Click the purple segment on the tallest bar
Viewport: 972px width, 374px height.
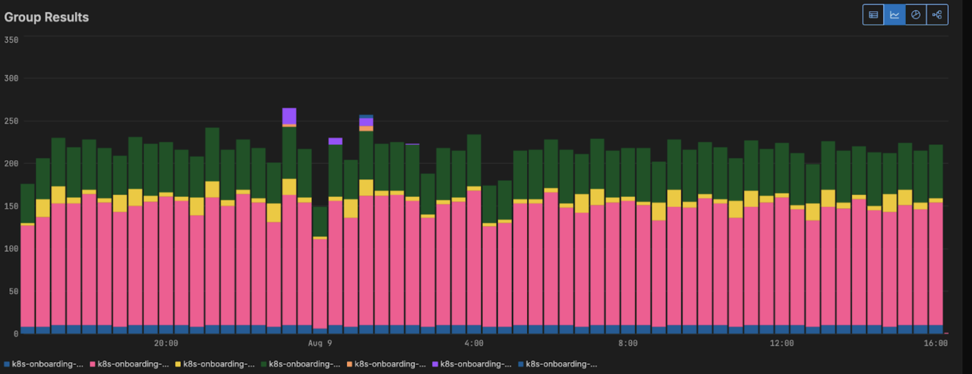point(289,116)
